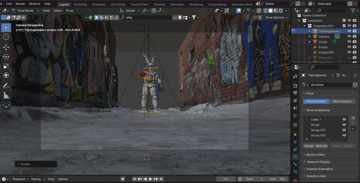Select the Breakdowner pose tool
Viewport: 360px width, 183px height.
click(6, 106)
